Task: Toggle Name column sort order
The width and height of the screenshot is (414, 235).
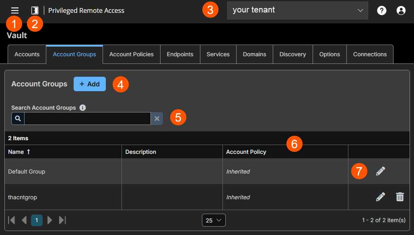Action: pos(19,152)
